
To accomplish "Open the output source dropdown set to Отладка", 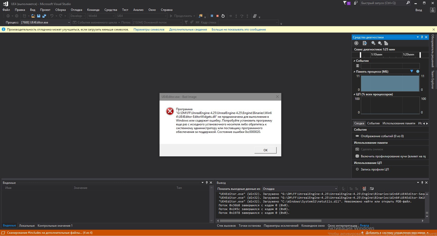I will point(300,189).
